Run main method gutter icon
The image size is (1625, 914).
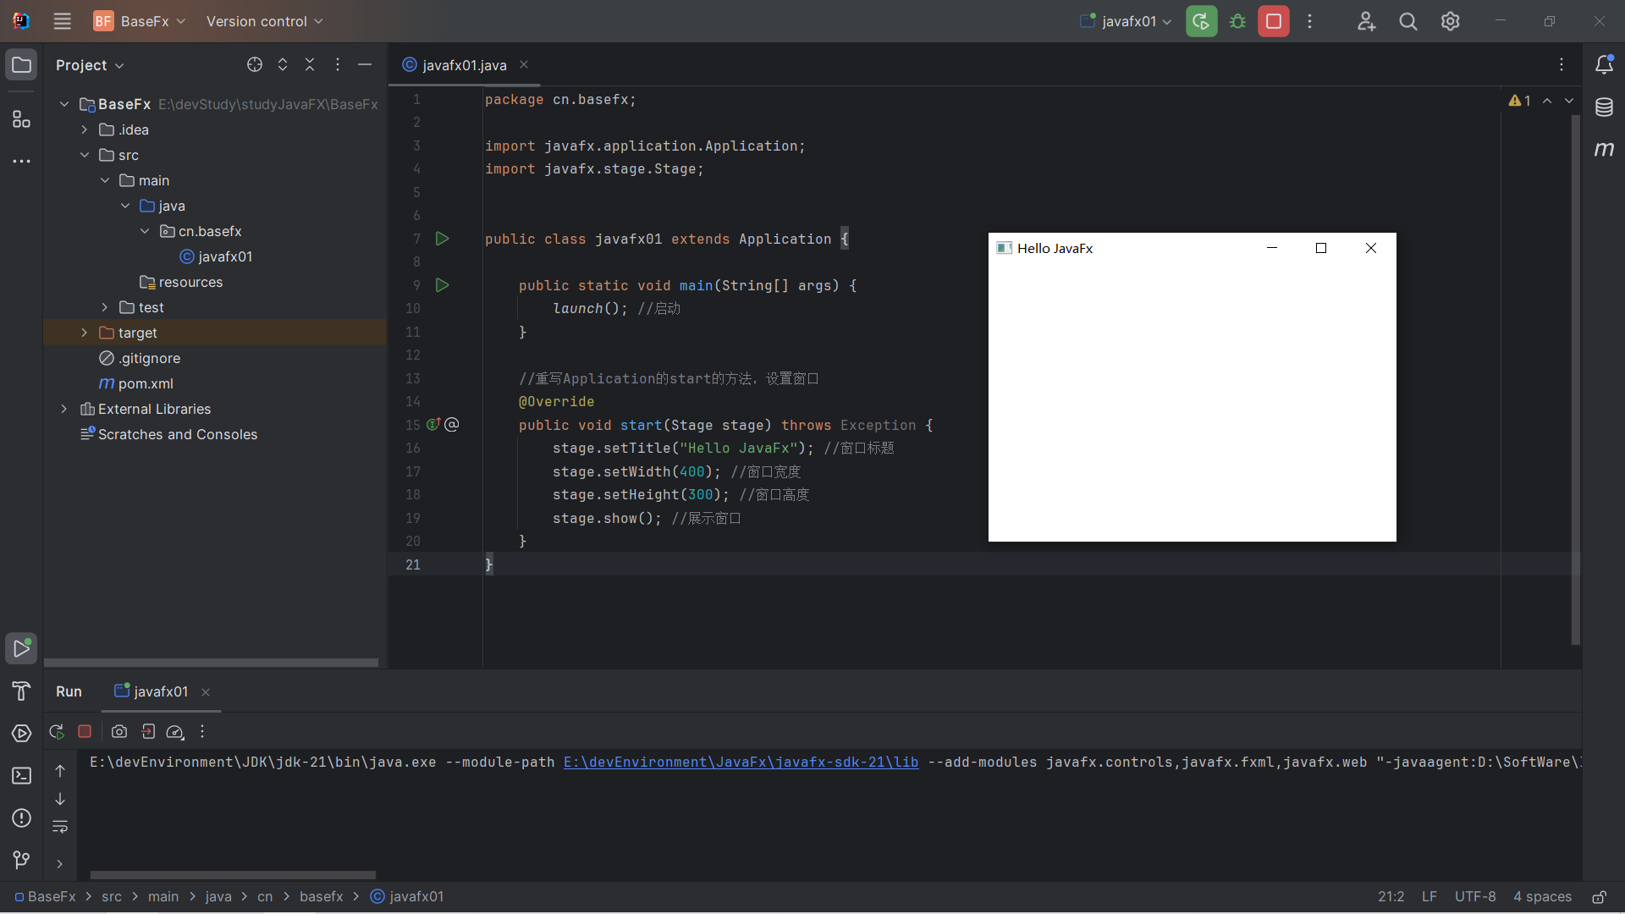pos(442,285)
